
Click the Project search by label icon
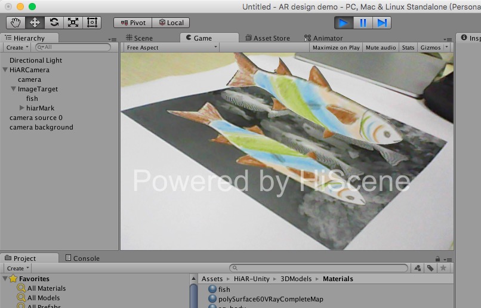pyautogui.click(x=430, y=269)
